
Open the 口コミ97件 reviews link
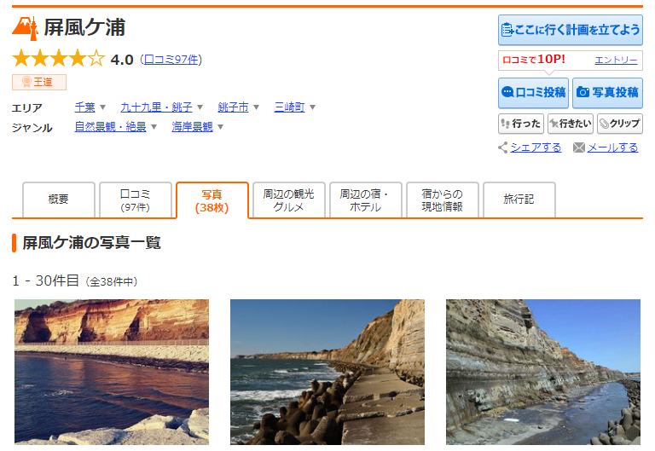pos(171,60)
